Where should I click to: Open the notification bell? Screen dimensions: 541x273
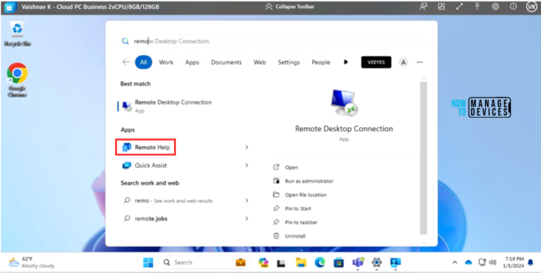point(530,262)
